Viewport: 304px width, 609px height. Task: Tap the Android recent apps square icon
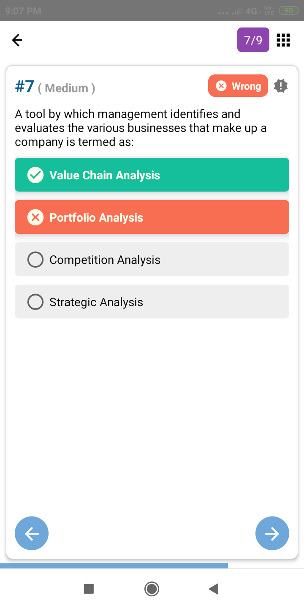[89, 589]
